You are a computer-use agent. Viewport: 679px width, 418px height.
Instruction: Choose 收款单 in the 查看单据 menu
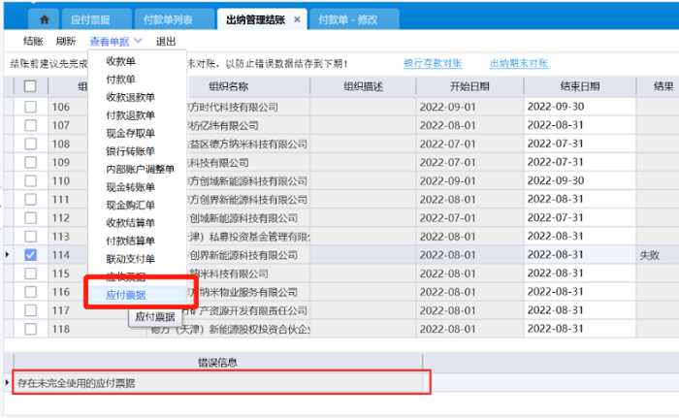coord(120,61)
